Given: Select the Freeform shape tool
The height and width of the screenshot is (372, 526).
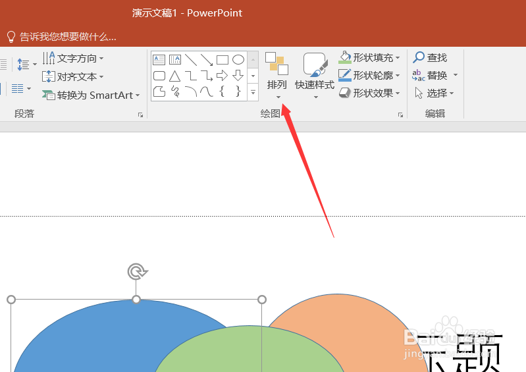Looking at the screenshot, I should (x=159, y=92).
